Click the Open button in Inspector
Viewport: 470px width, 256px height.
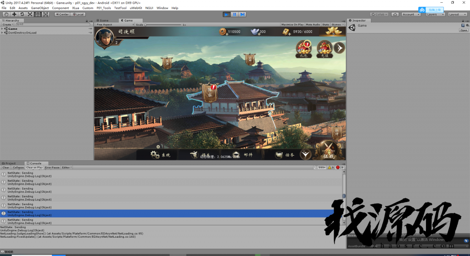coord(464,30)
